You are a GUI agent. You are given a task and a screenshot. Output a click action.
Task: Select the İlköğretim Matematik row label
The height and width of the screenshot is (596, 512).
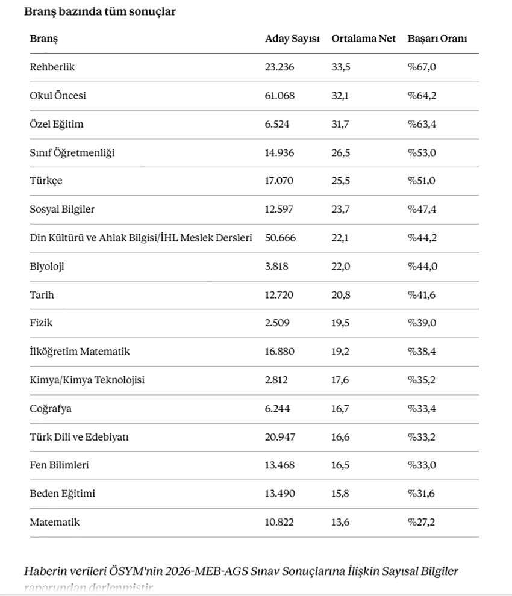pyautogui.click(x=80, y=352)
